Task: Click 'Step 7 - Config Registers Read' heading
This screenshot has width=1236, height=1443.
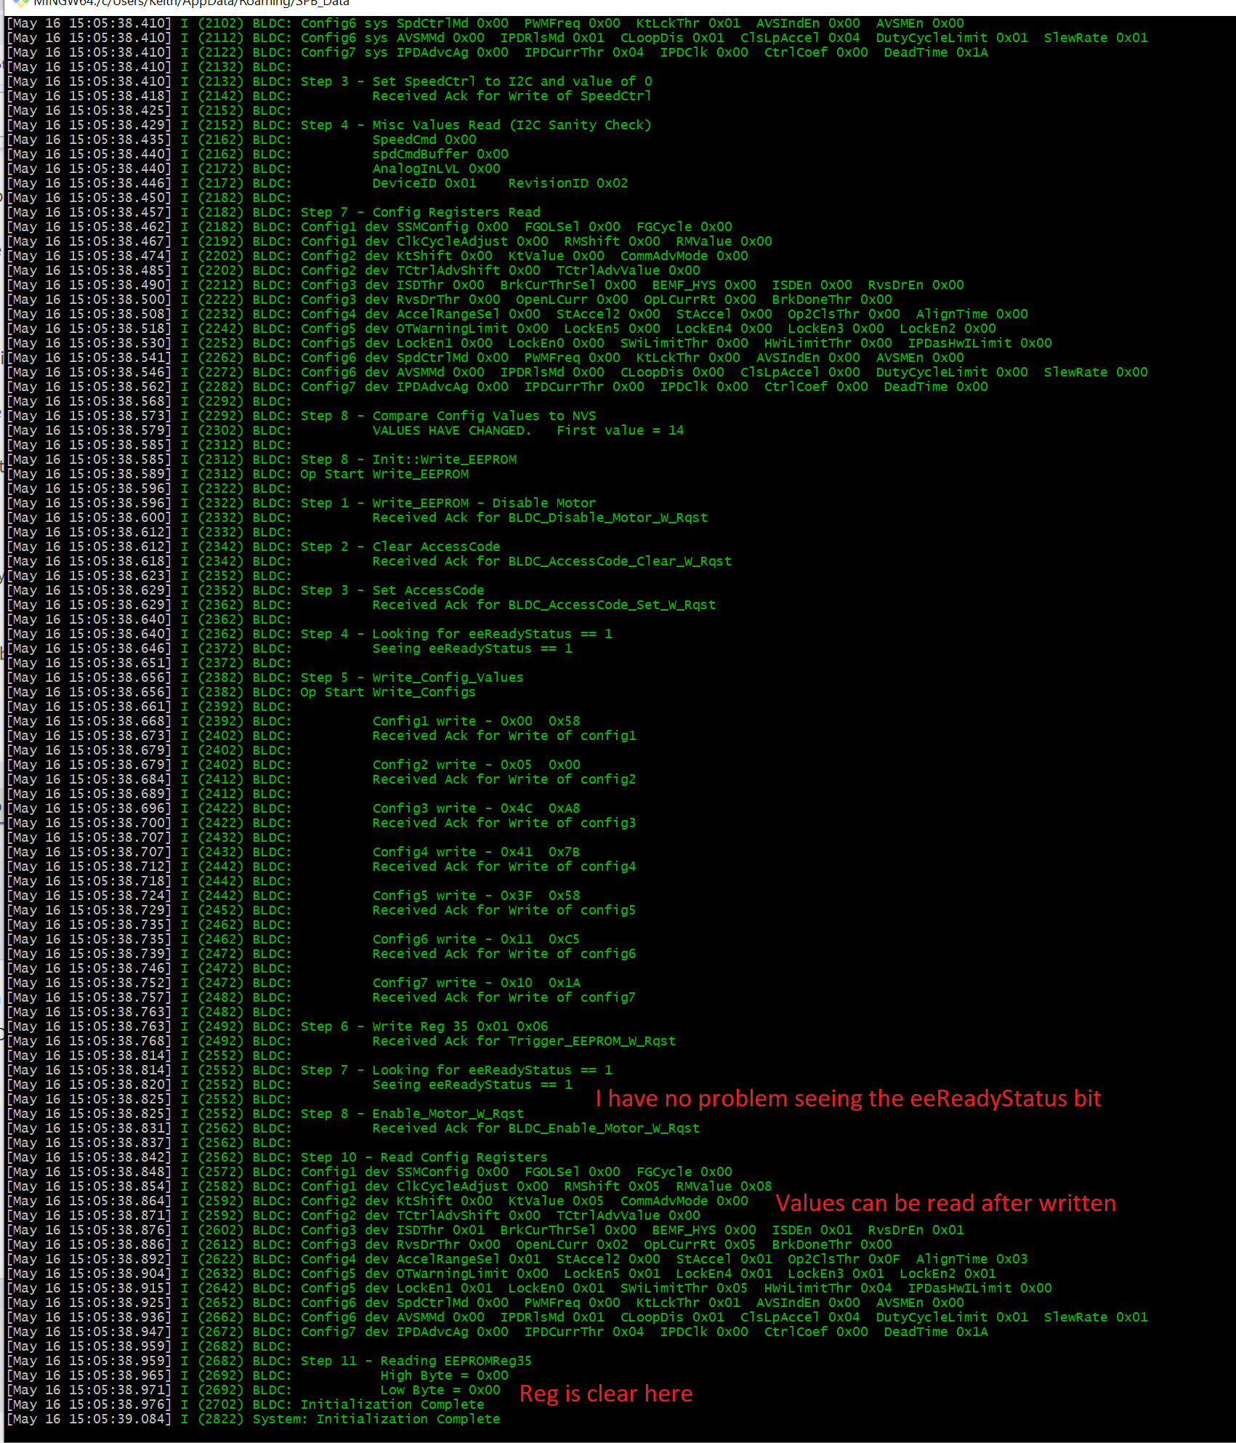Action: (x=421, y=212)
